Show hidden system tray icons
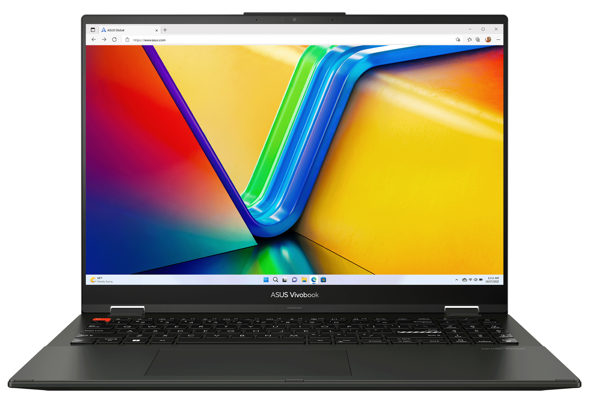592x399 pixels. (457, 280)
